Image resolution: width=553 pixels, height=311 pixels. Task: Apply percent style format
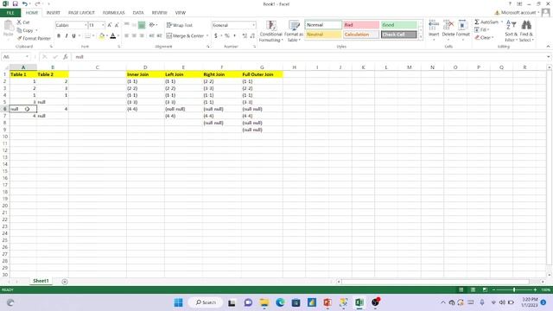[x=226, y=35]
